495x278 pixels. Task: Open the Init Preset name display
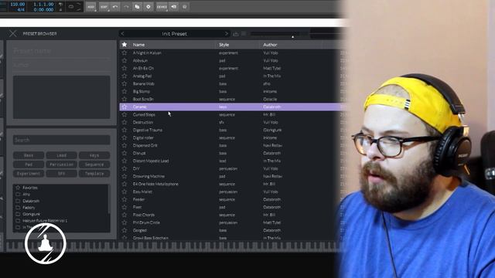pos(174,34)
